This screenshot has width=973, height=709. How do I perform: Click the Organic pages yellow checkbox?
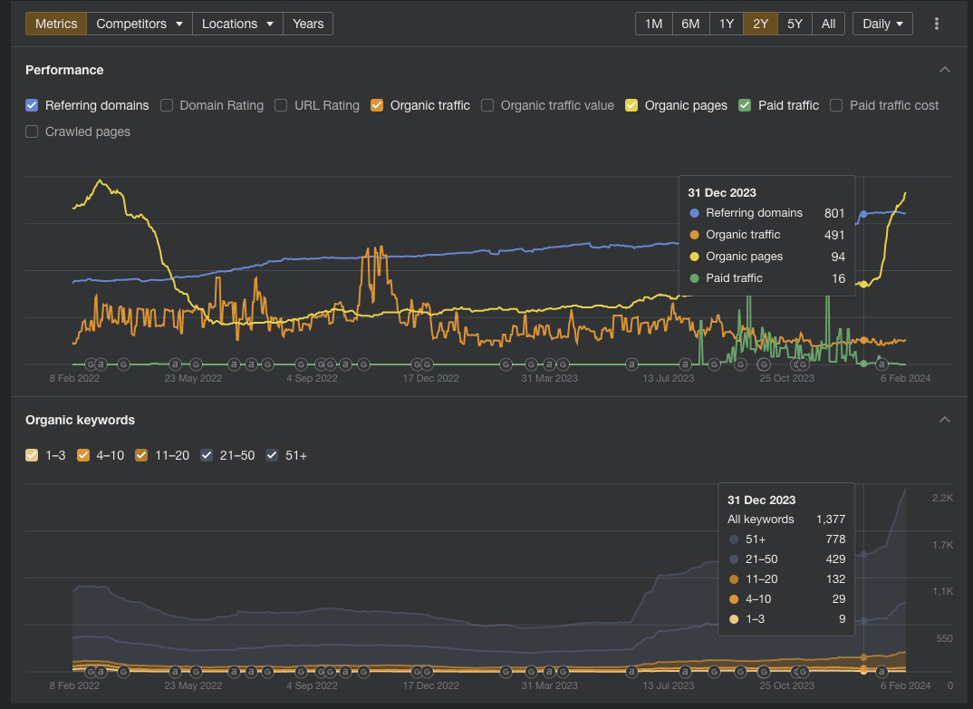tap(631, 105)
